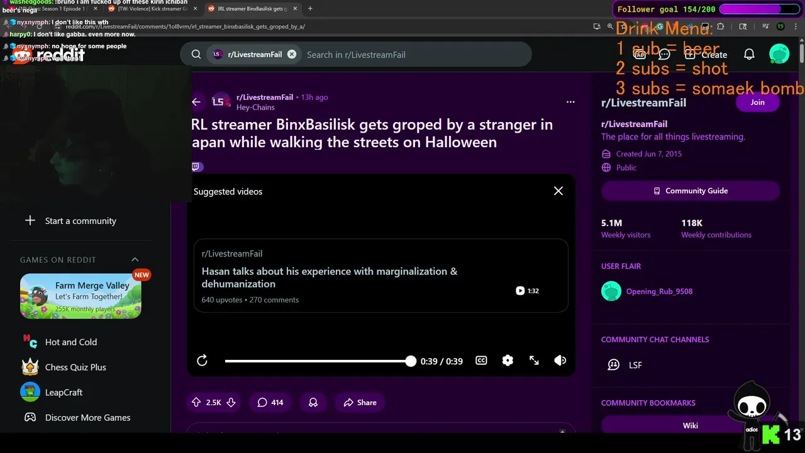
Task: Replay the video with the restart icon
Action: pos(202,361)
